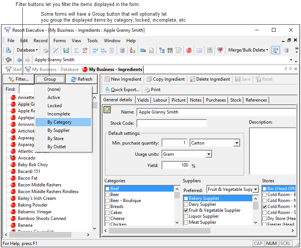Tick the Liquor Supplier checkbox

(186, 216)
